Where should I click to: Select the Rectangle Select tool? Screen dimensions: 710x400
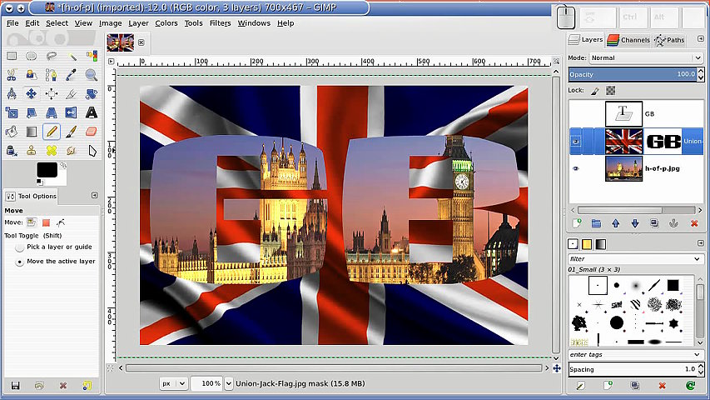coord(12,56)
